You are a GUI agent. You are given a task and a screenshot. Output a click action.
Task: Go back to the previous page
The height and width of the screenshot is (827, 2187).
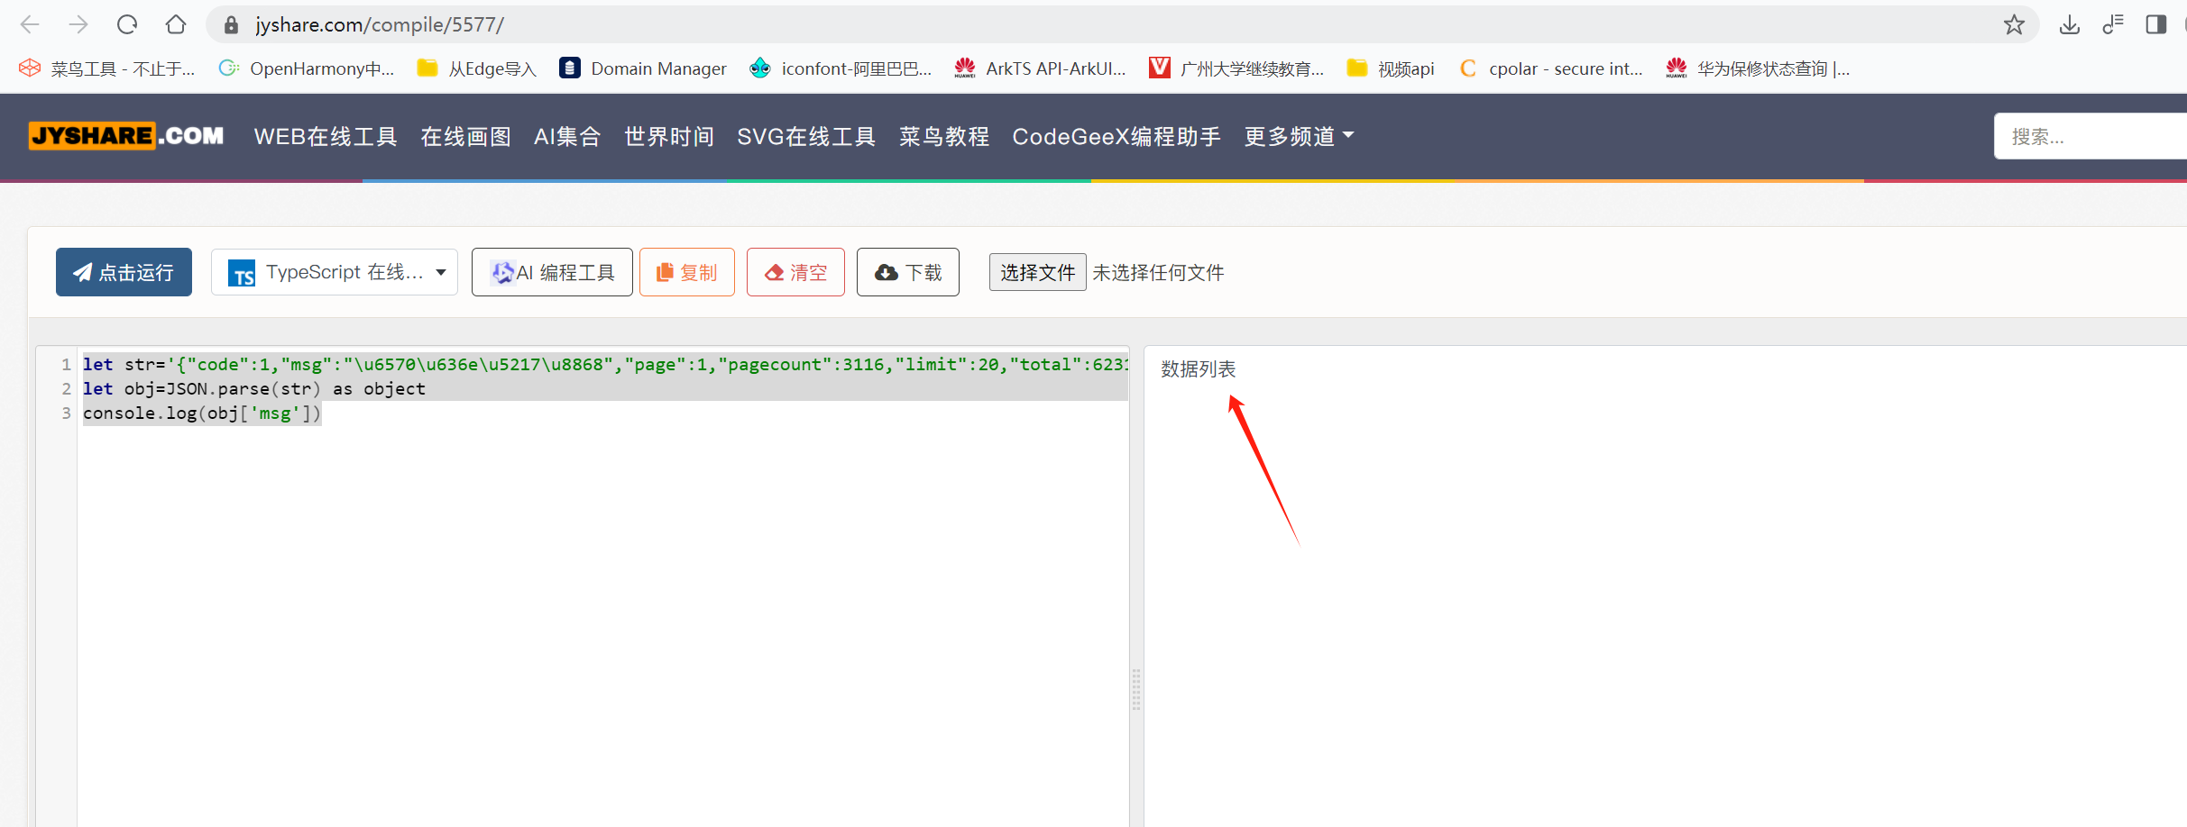[x=30, y=24]
